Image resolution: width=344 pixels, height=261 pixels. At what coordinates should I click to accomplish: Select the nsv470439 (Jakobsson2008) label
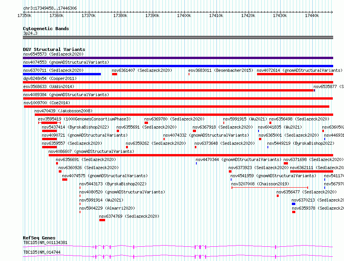63,111
